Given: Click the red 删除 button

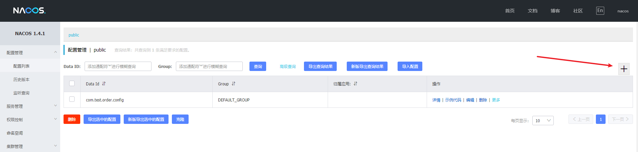Looking at the screenshot, I should (x=72, y=119).
